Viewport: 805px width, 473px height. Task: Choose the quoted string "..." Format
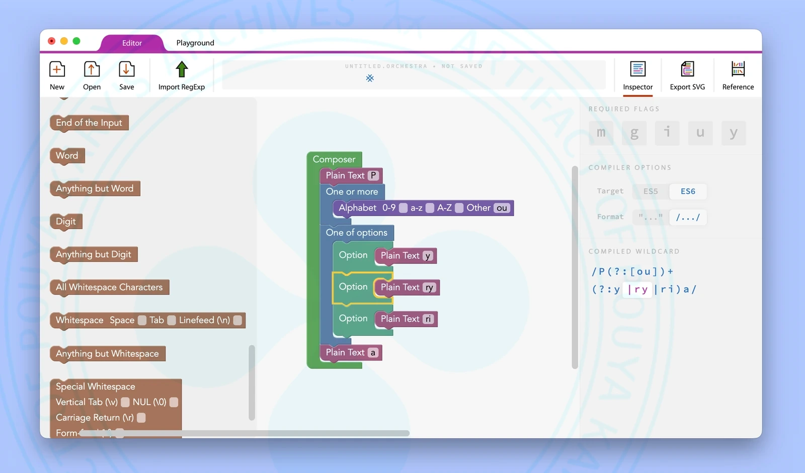[x=651, y=217]
